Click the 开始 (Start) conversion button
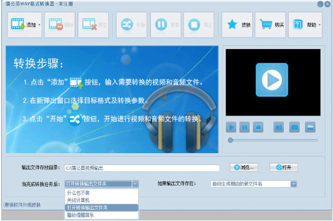Image resolution: width=333 pixels, height=221 pixels. point(131,25)
